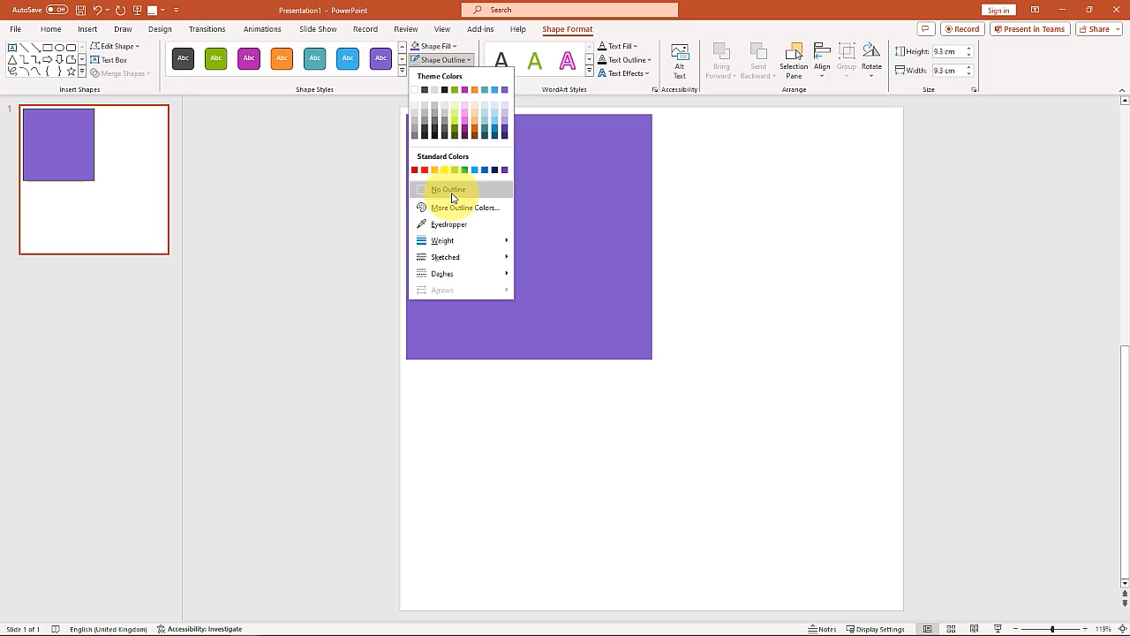This screenshot has height=636, width=1130.
Task: Open the Rotate options
Action: tap(871, 60)
